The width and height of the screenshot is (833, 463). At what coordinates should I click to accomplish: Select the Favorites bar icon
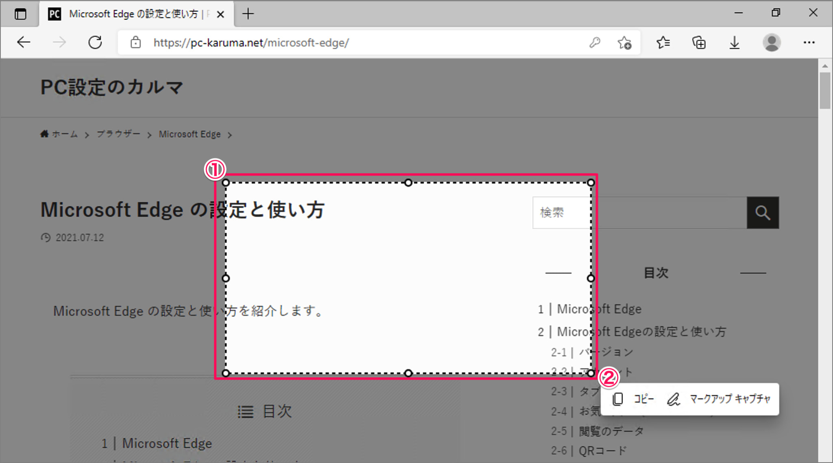point(663,42)
